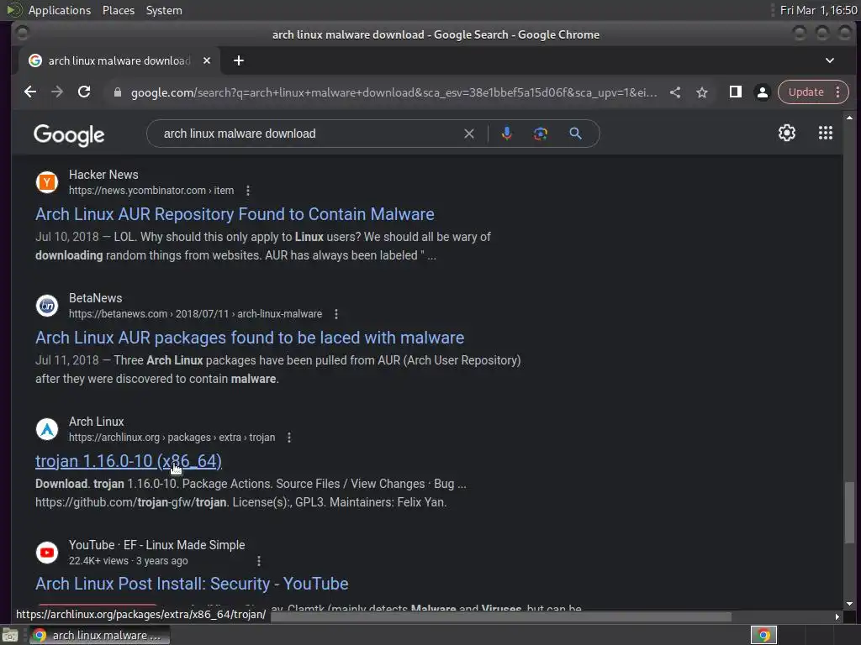
Task: Open 'Arch Linux Post Install: Security' YouTube link
Action: click(x=193, y=584)
